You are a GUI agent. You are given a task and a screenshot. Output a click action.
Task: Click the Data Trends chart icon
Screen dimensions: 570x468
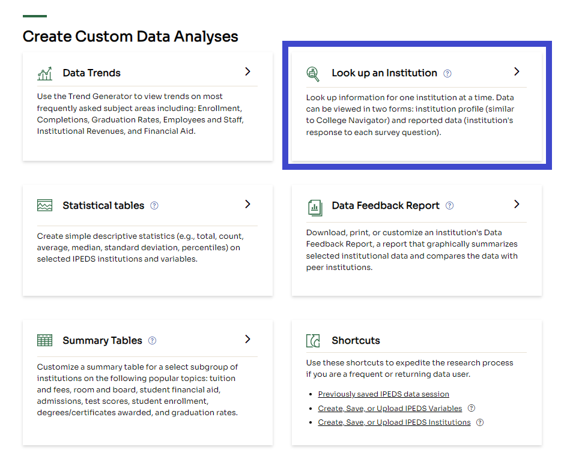[44, 73]
